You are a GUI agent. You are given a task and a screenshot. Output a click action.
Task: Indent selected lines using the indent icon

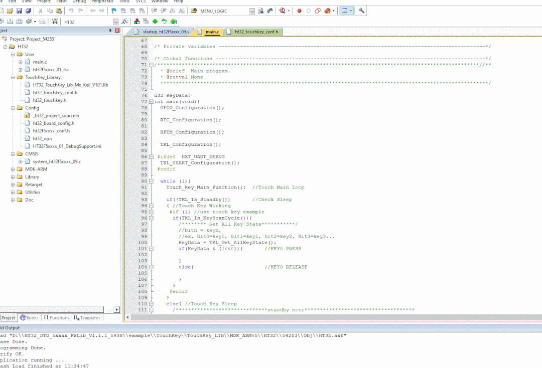point(154,11)
